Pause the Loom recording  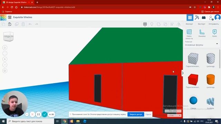coord(38,114)
